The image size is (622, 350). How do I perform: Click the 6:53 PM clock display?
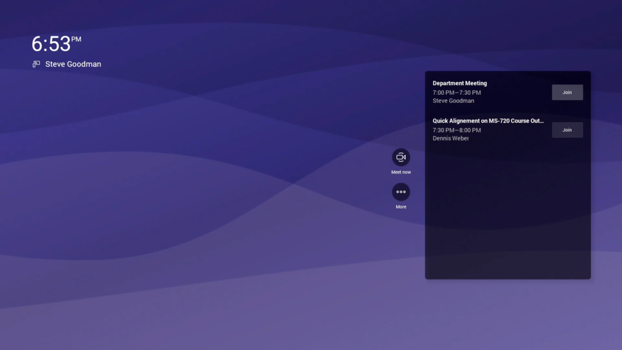pos(56,44)
